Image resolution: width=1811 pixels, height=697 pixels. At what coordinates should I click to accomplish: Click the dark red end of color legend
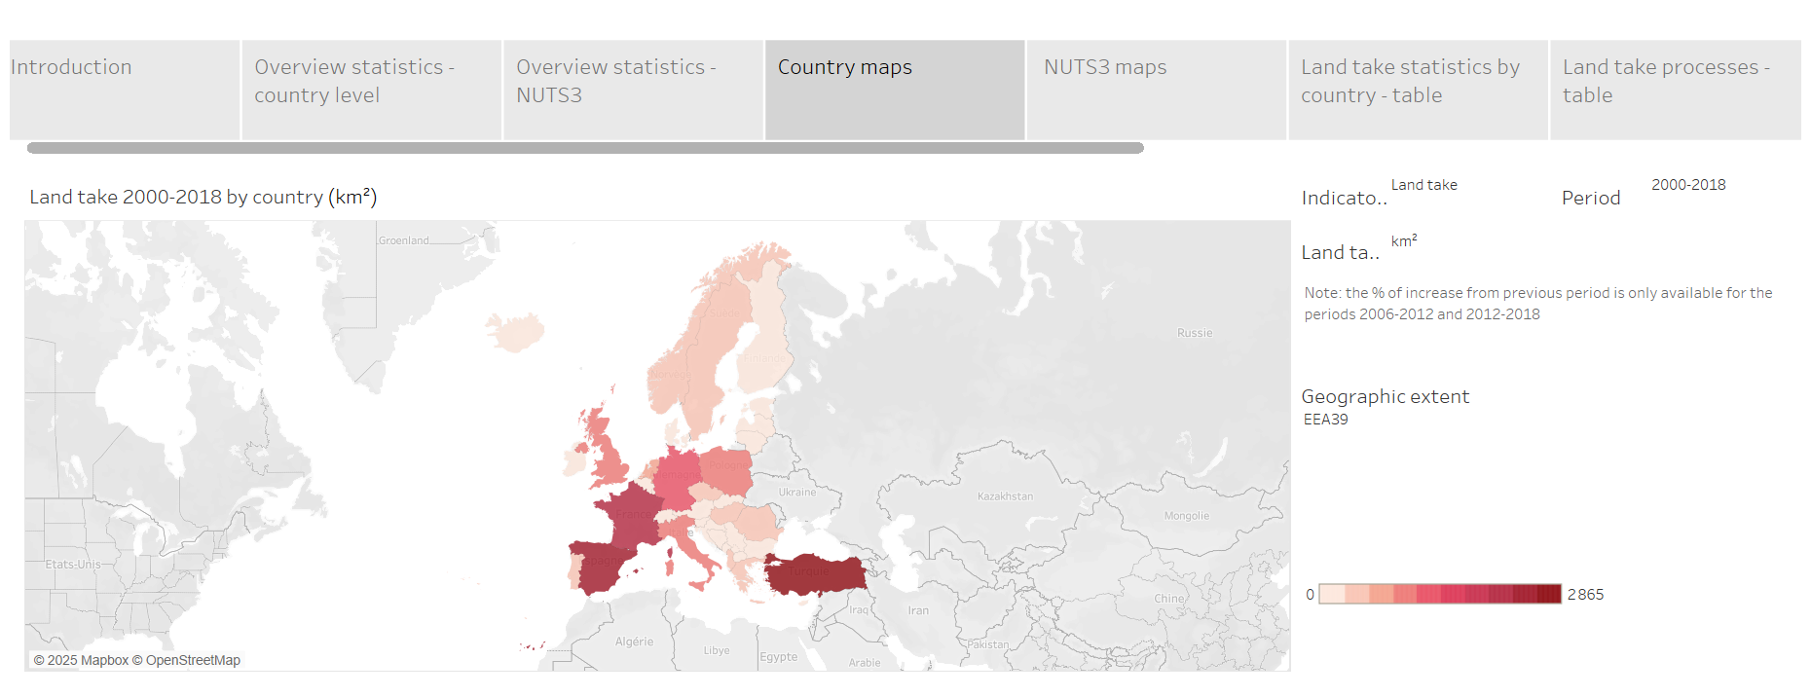pyautogui.click(x=1549, y=594)
